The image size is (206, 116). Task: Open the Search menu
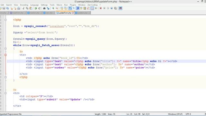9,5
